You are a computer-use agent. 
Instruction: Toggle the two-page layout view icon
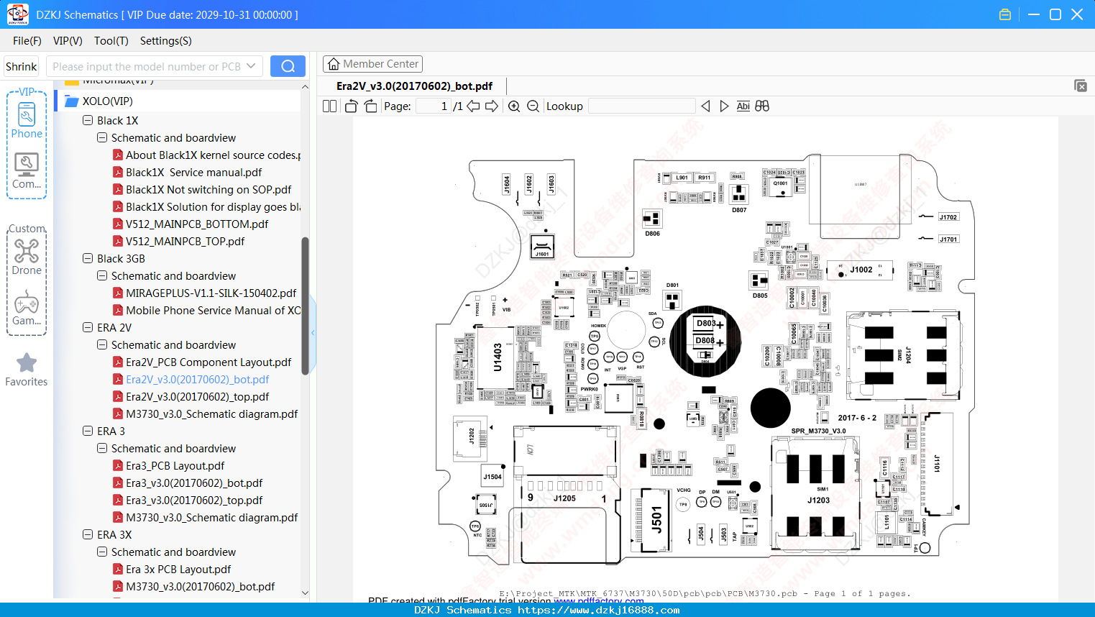[x=329, y=106]
